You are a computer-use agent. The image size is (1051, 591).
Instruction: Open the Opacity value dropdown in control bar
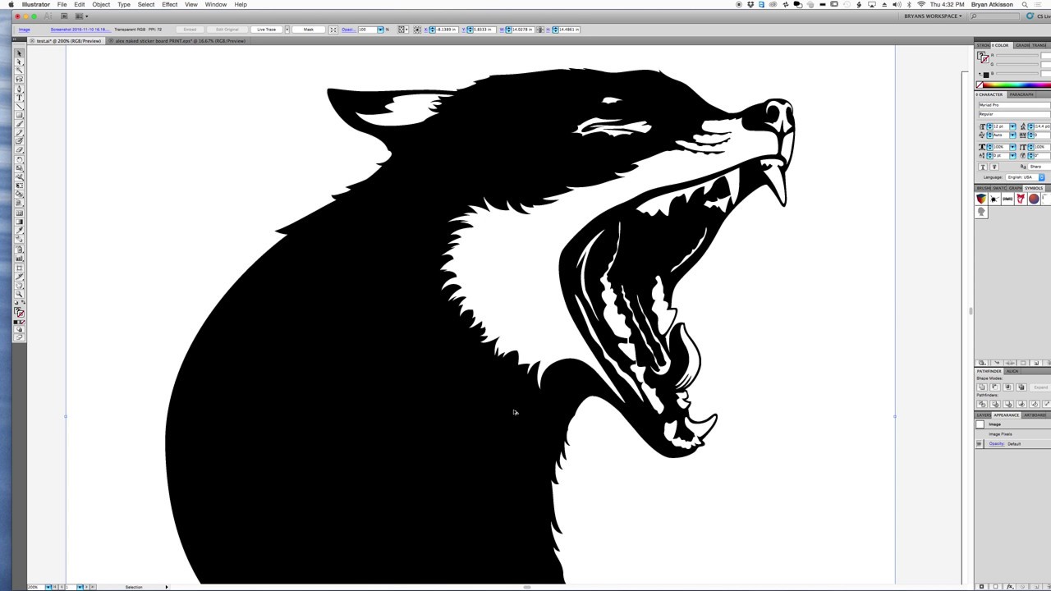(380, 30)
